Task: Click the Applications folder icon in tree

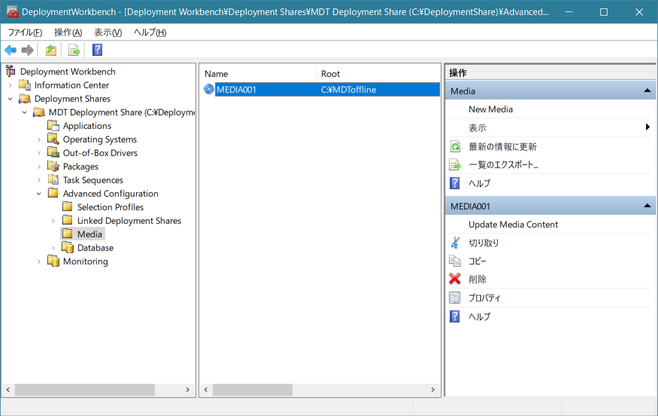Action: (54, 125)
